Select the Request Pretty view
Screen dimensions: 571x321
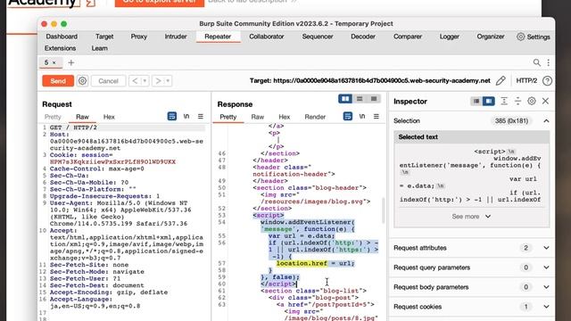tap(53, 117)
